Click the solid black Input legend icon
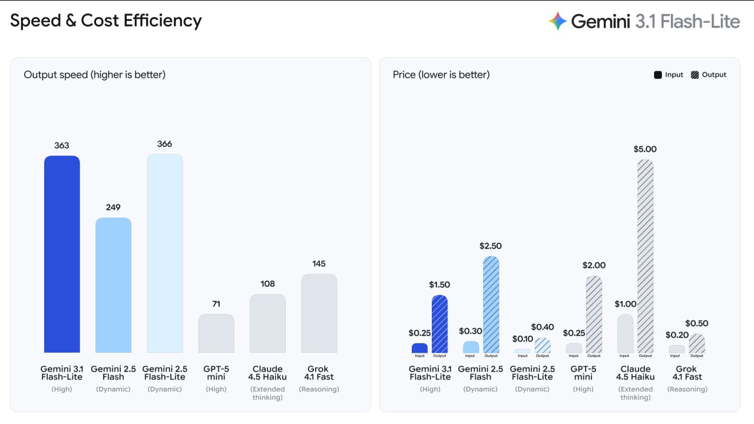The image size is (754, 424). click(658, 75)
